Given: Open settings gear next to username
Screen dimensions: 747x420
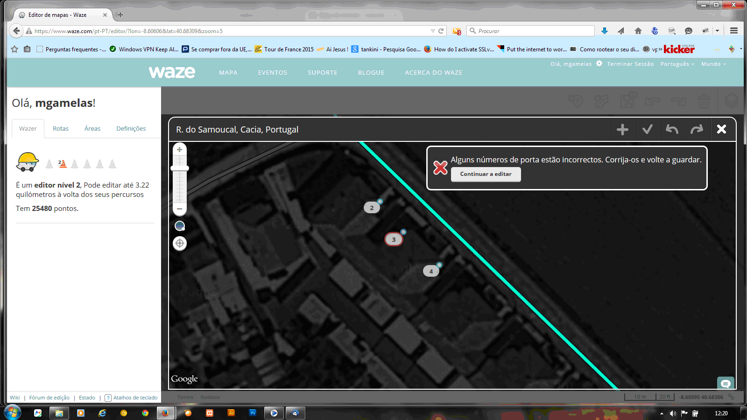Looking at the screenshot, I should (x=599, y=63).
